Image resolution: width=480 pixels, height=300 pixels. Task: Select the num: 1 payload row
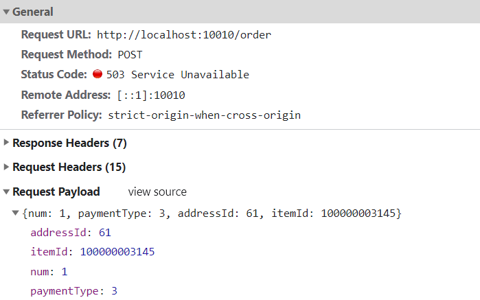click(x=49, y=272)
